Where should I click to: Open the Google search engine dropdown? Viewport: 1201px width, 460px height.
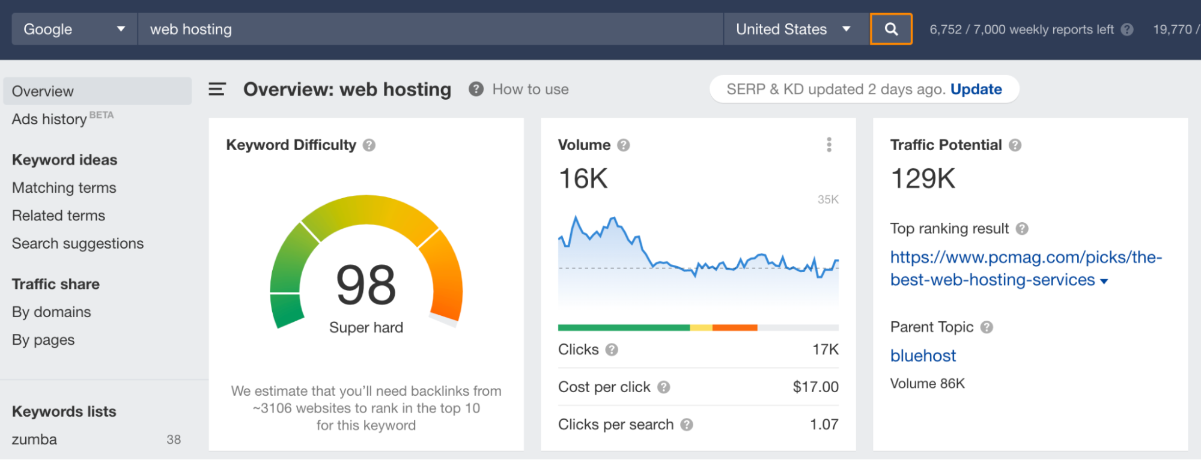74,29
